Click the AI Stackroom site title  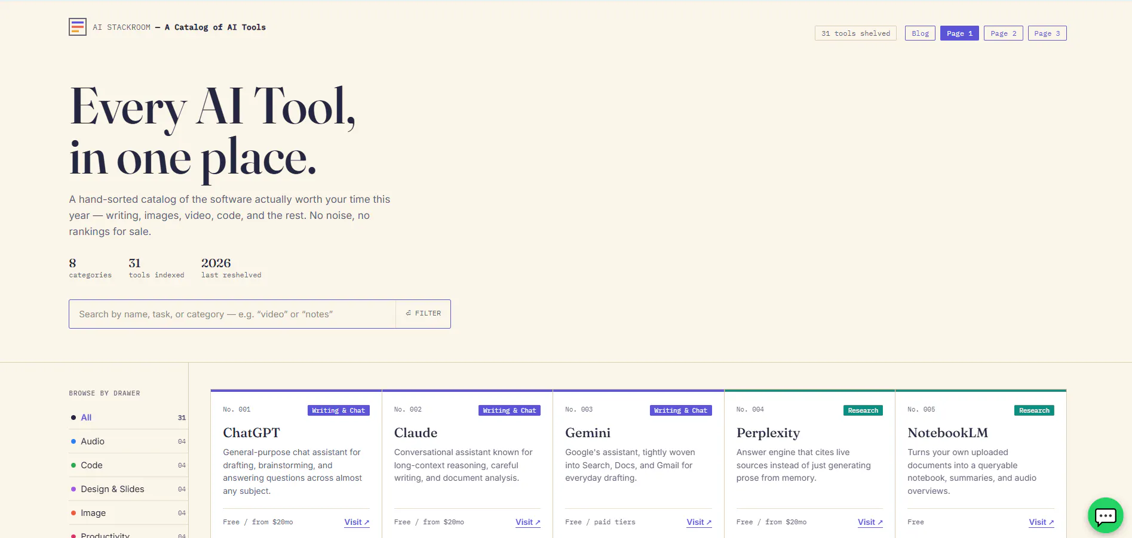[x=179, y=27]
